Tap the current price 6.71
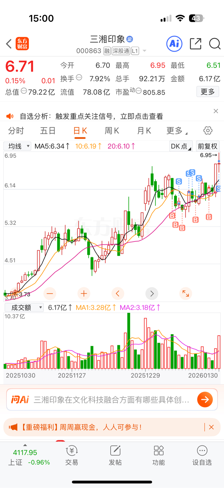The image size is (224, 488). coord(20,67)
